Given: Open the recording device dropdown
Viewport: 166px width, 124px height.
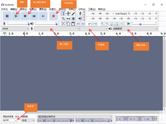Looking at the screenshot, I should 57,29.
